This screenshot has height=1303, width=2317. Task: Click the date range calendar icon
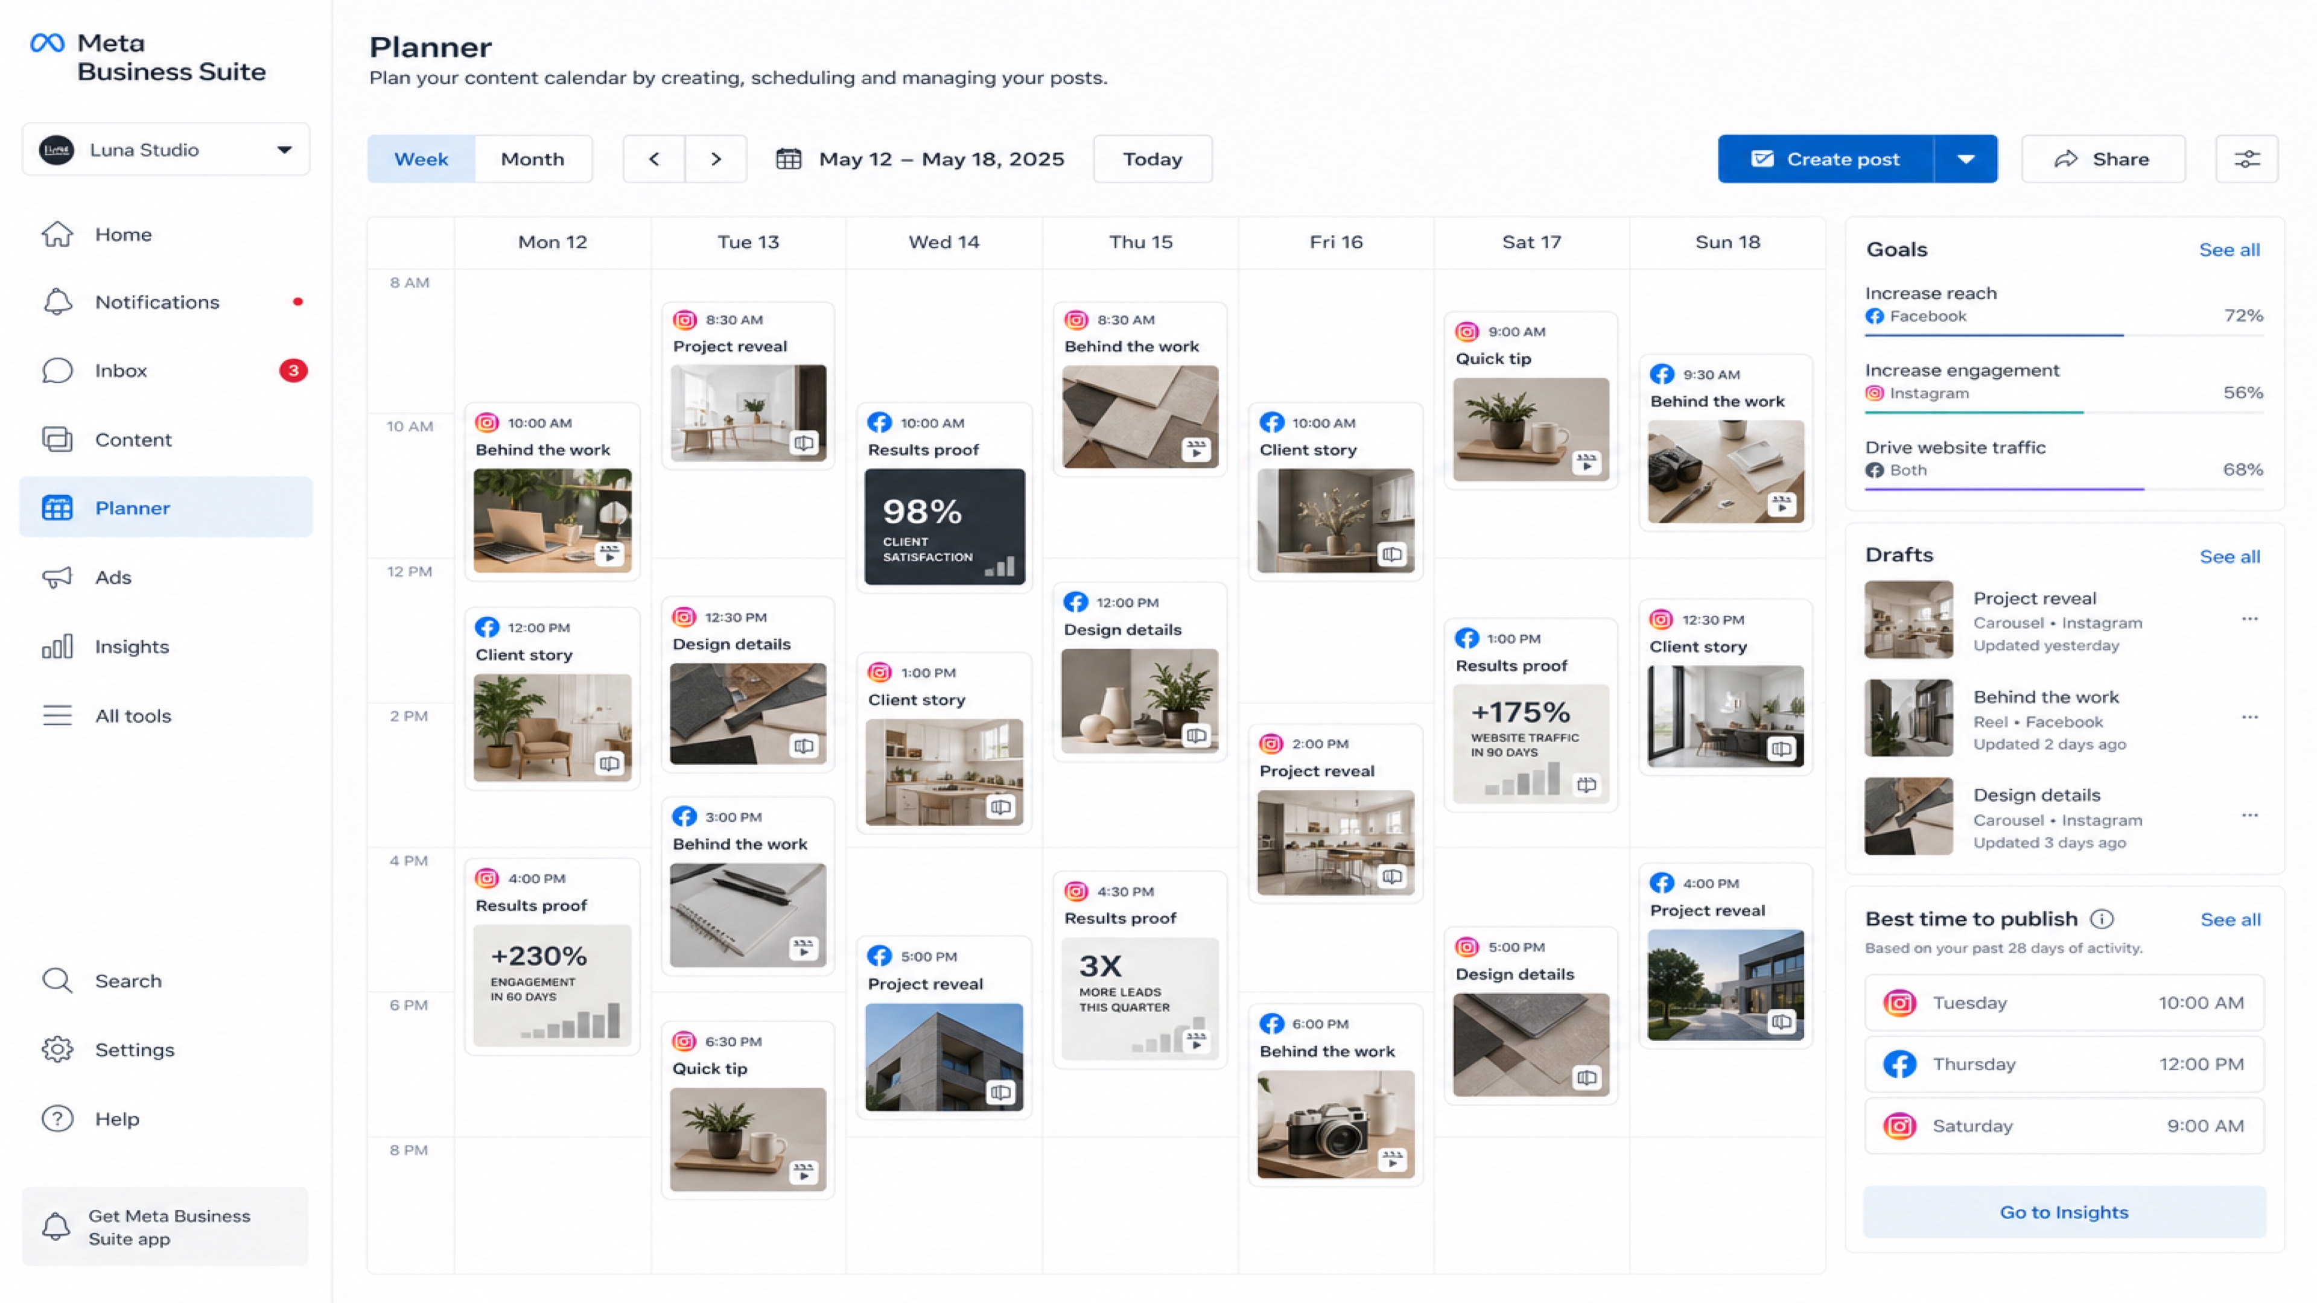pos(789,159)
